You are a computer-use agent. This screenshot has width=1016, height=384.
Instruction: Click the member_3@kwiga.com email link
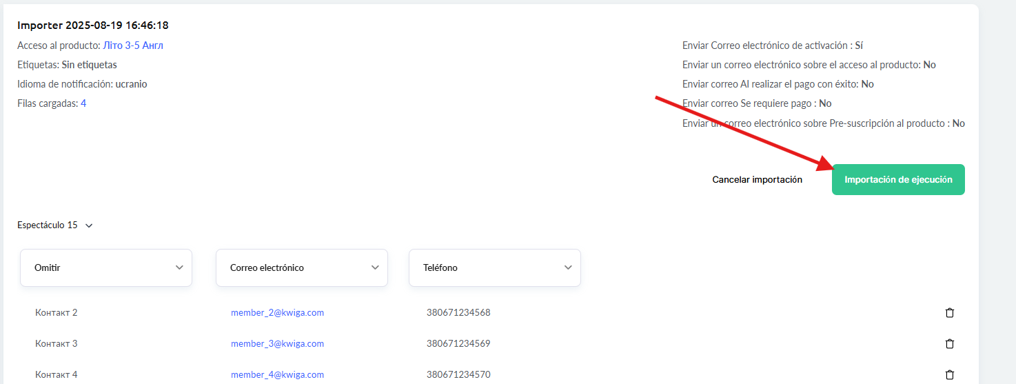click(x=277, y=344)
